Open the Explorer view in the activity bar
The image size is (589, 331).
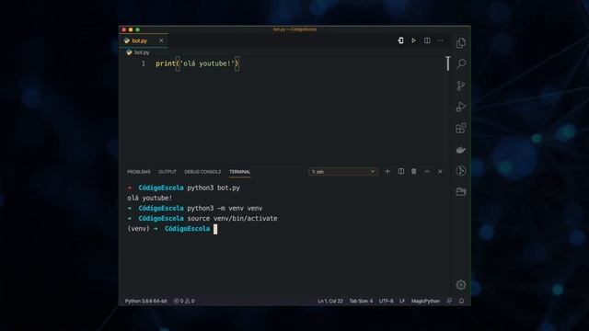[461, 43]
